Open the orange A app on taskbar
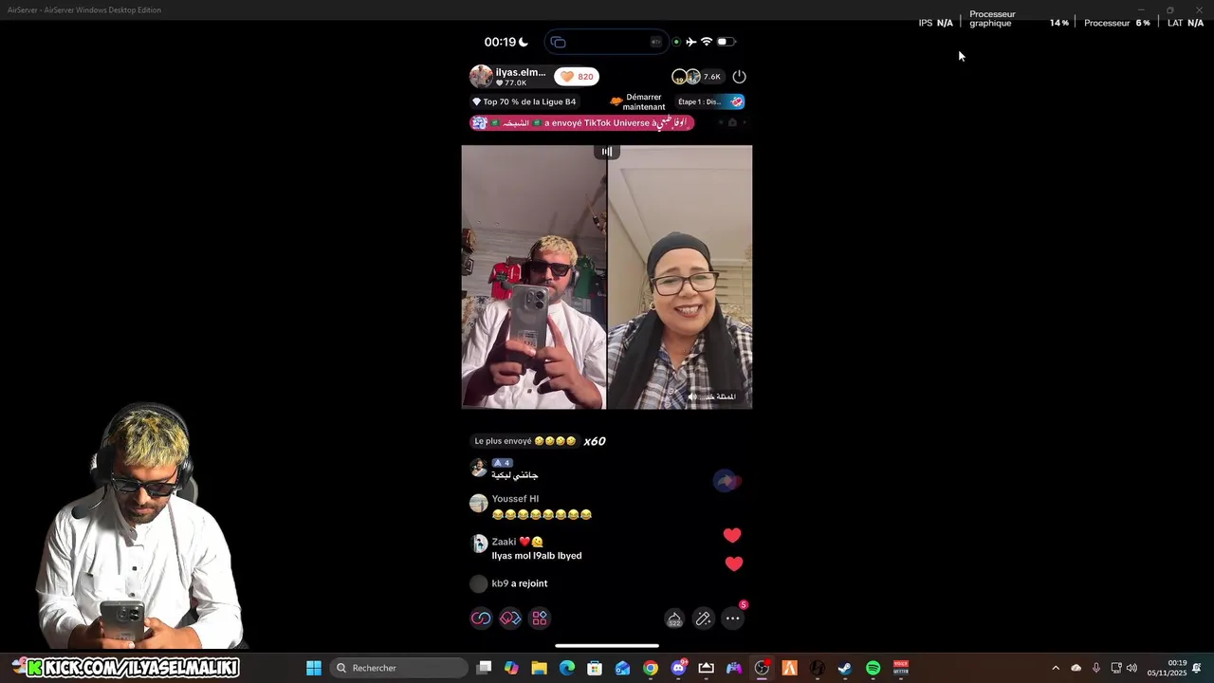The image size is (1214, 683). click(789, 668)
